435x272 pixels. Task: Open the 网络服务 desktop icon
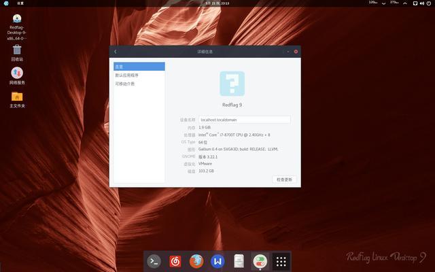click(17, 76)
